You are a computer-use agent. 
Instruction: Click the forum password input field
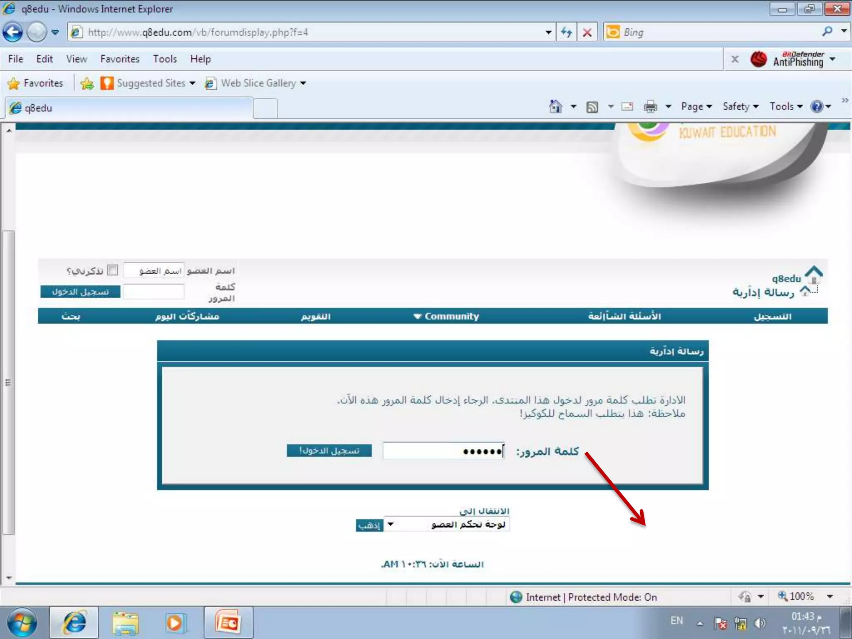(443, 451)
